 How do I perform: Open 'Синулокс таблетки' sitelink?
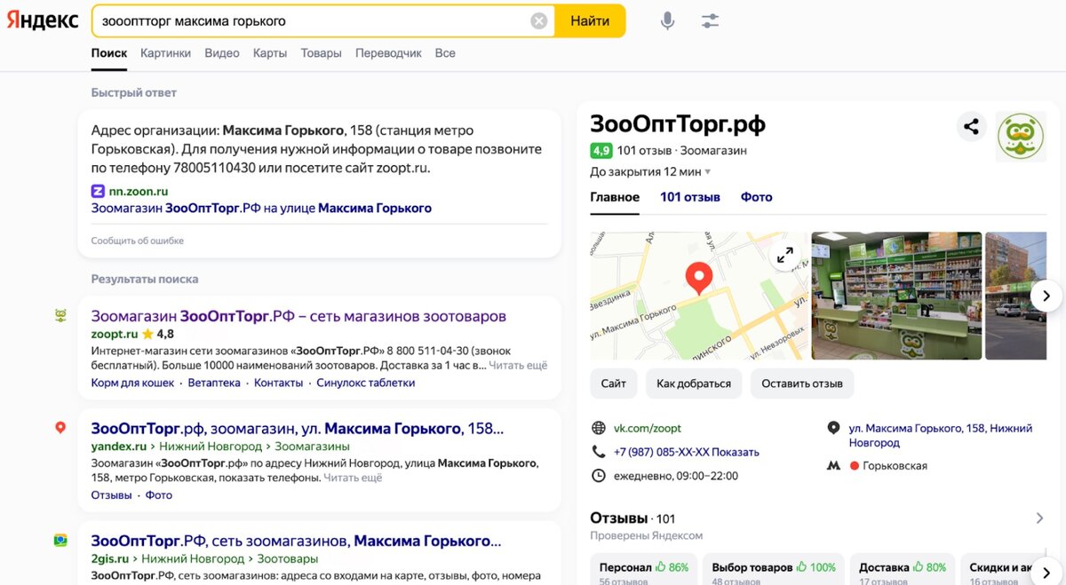(366, 383)
